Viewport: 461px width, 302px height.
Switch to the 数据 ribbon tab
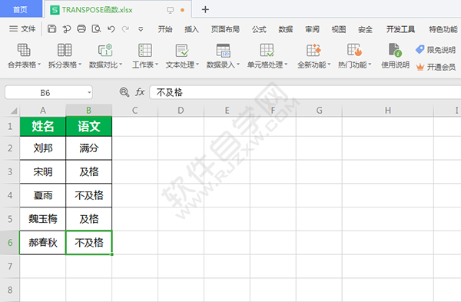[286, 29]
